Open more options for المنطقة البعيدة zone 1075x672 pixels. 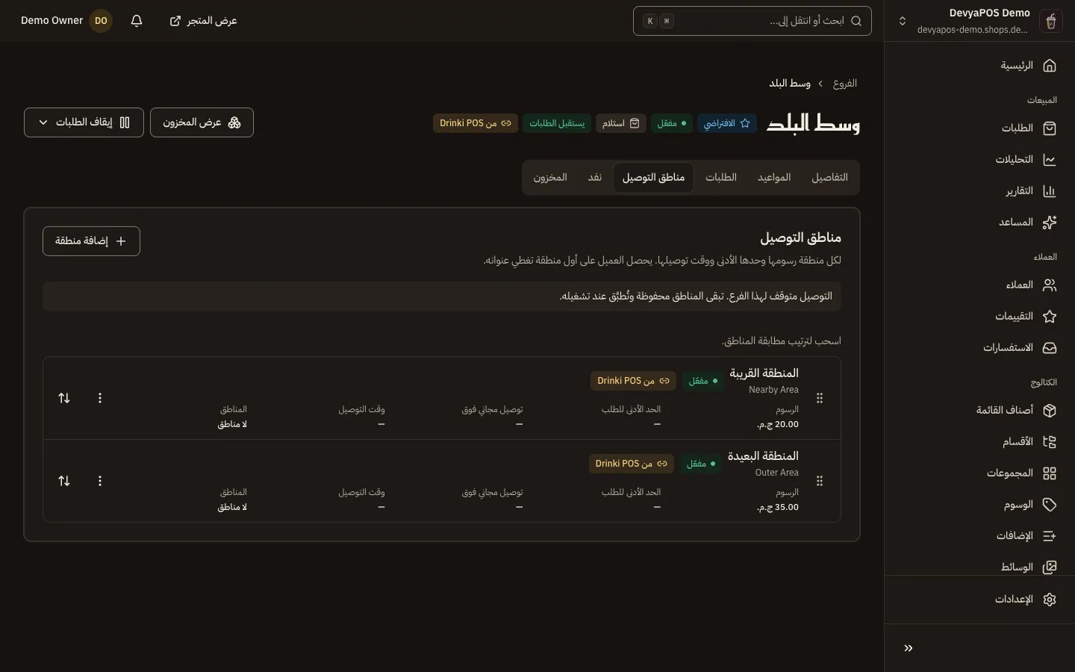(x=100, y=481)
